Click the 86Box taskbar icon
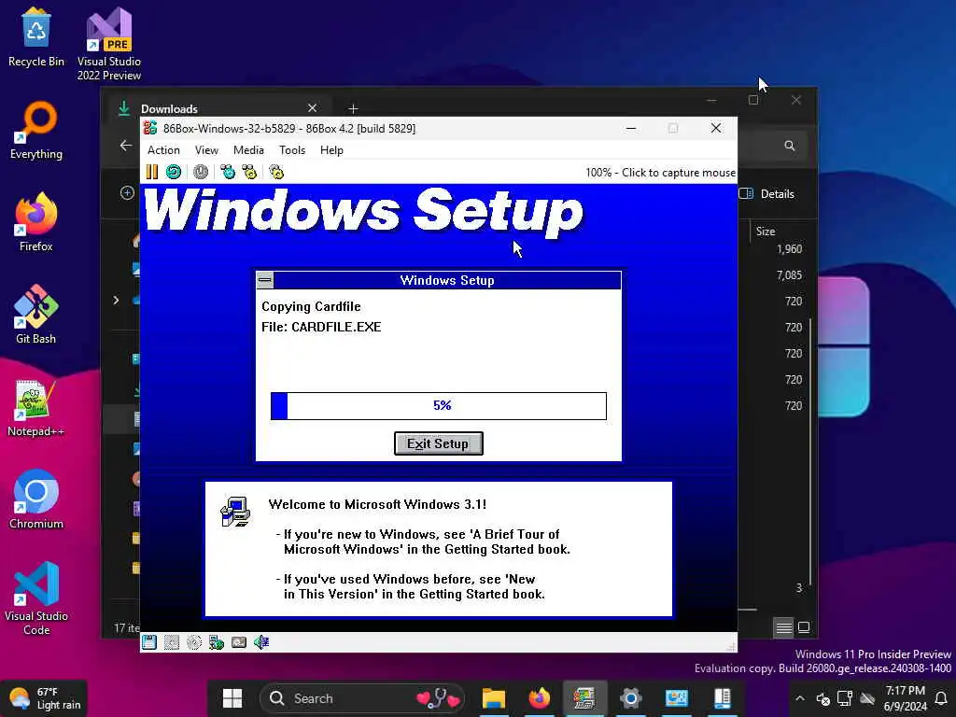Screen dimensions: 956x717 pos(584,698)
